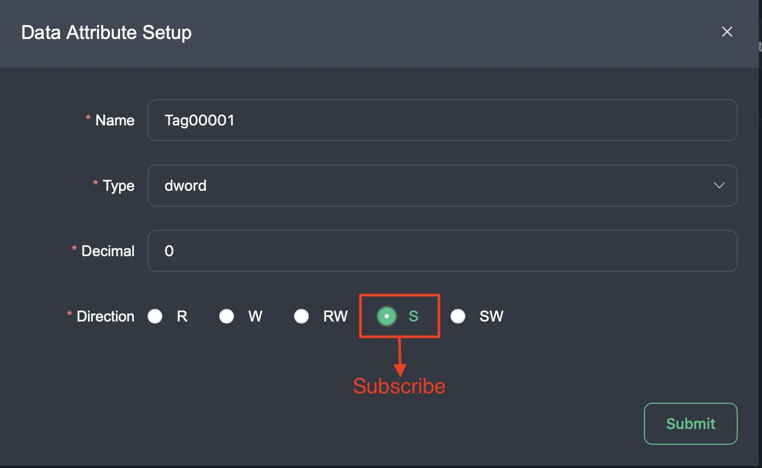Screen dimensions: 762x468
Task: Choose the RW direction option
Action: coord(301,316)
